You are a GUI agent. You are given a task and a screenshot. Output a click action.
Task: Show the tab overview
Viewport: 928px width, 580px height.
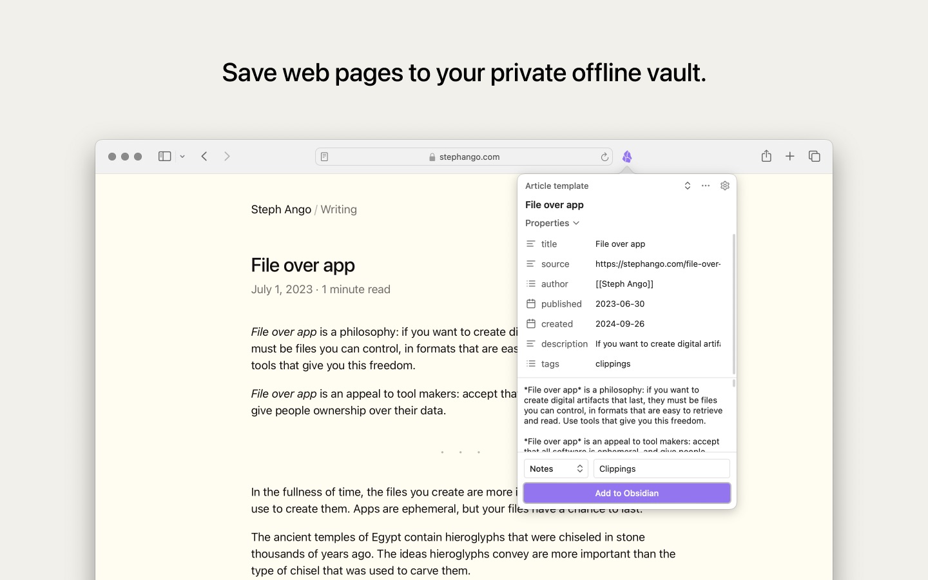[815, 157]
